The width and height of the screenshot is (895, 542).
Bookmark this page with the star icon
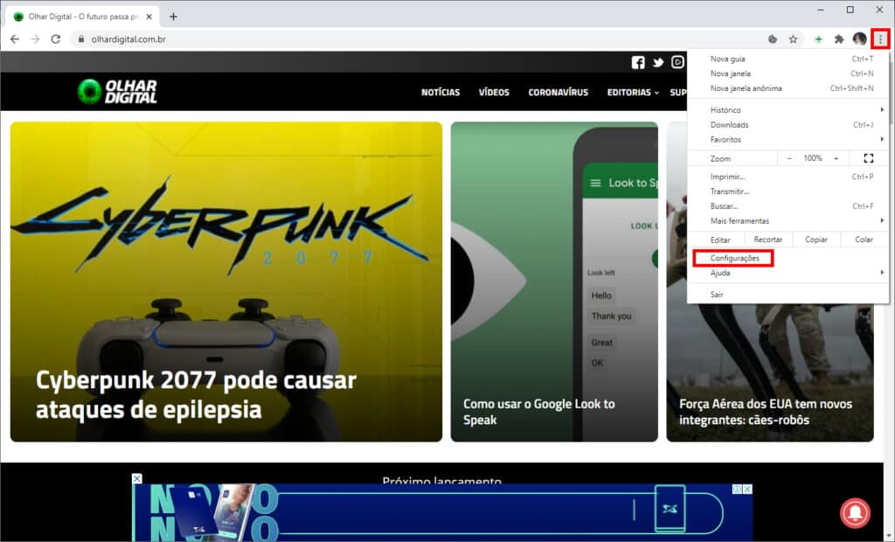[x=793, y=38]
